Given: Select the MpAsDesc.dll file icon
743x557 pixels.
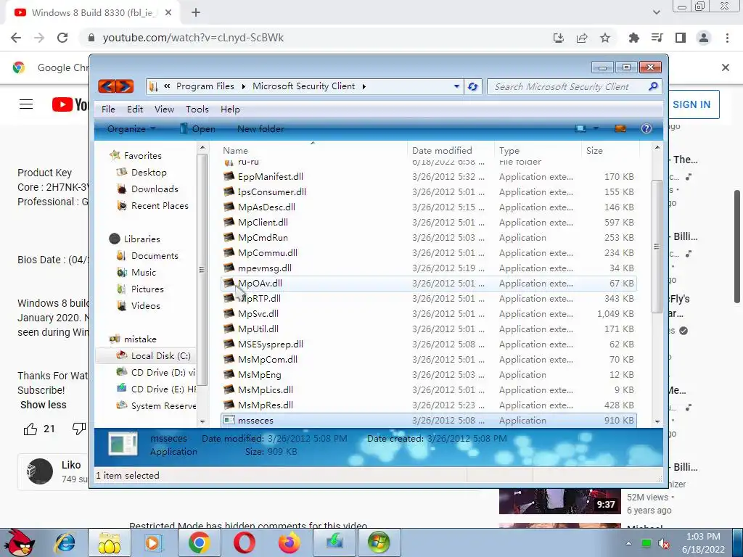Looking at the screenshot, I should point(229,207).
